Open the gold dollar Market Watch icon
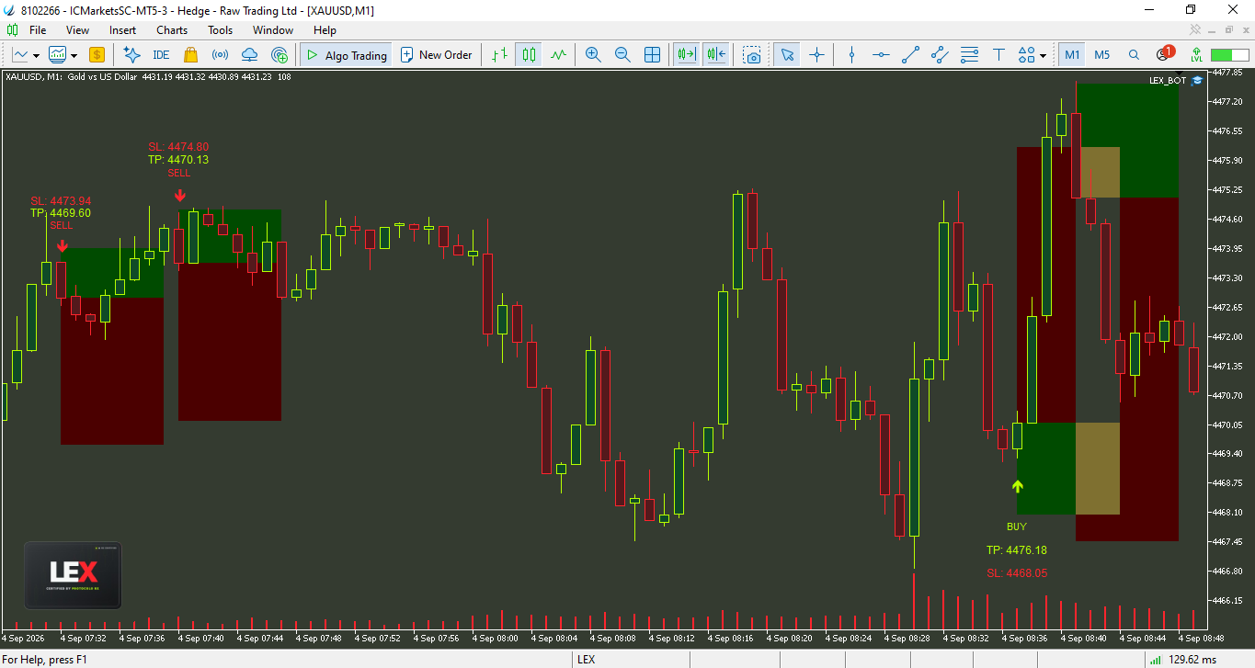This screenshot has height=668, width=1255. point(97,55)
